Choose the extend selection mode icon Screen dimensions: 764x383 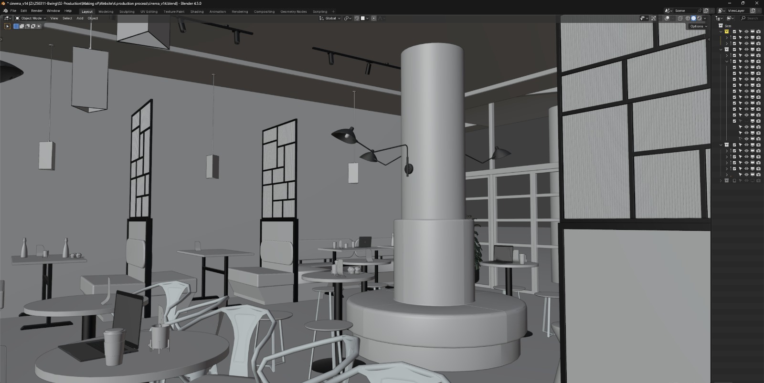(21, 26)
